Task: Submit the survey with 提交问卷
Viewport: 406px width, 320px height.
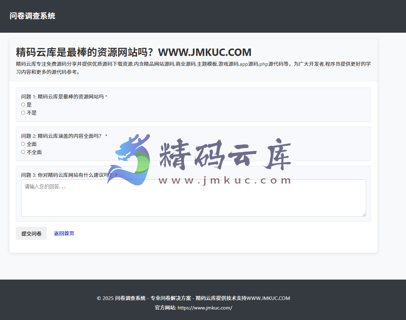Action: click(31, 233)
